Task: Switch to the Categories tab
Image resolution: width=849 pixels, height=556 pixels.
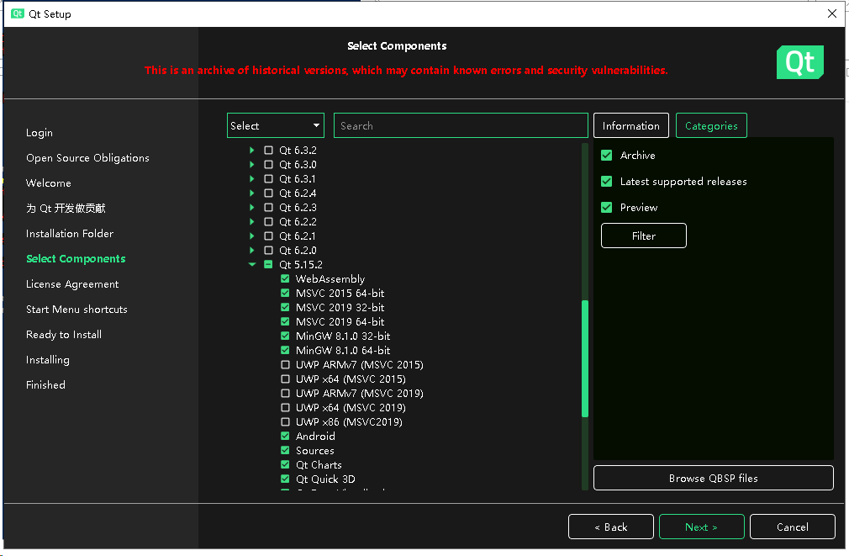Action: coord(711,125)
